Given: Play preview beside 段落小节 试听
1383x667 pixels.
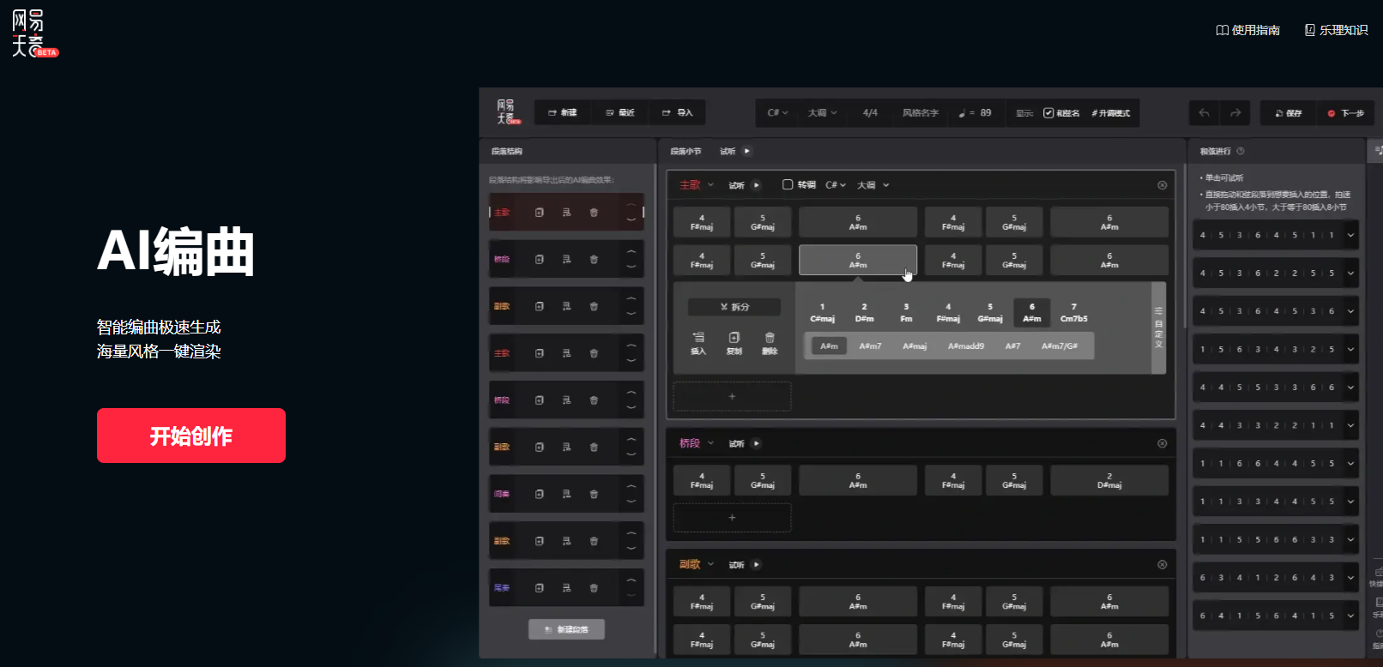Looking at the screenshot, I should tap(747, 151).
